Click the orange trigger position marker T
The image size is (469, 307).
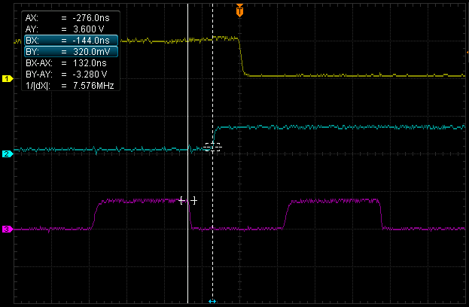(x=239, y=11)
